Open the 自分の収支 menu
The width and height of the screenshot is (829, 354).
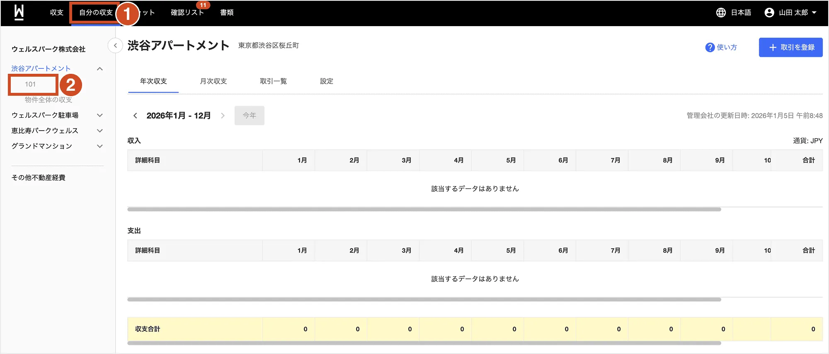click(96, 12)
